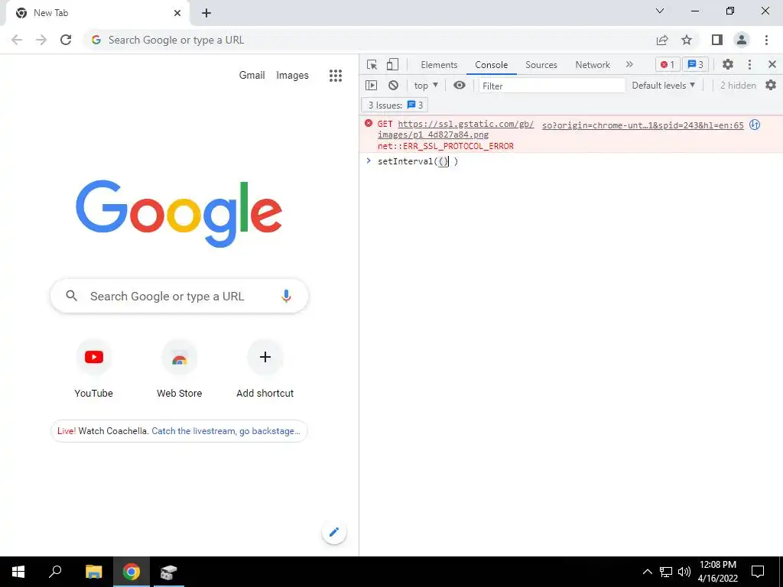783x587 pixels.
Task: Select the inspect element picker icon
Action: (x=372, y=65)
